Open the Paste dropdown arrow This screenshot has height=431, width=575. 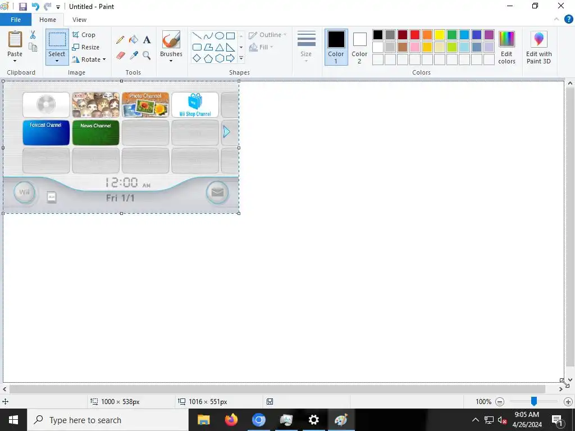point(15,61)
